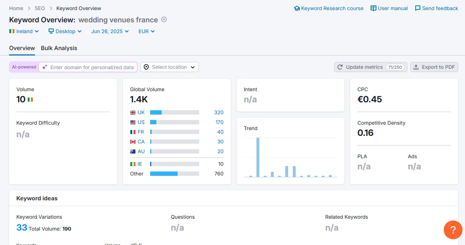The width and height of the screenshot is (465, 245).
Task: Click the Keyword Difficulty label
Action: point(38,123)
